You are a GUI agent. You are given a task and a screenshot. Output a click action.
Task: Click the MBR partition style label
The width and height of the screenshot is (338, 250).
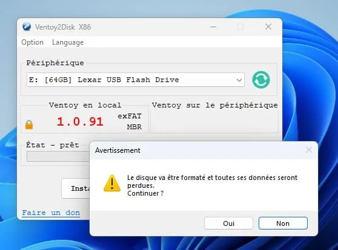[134, 127]
